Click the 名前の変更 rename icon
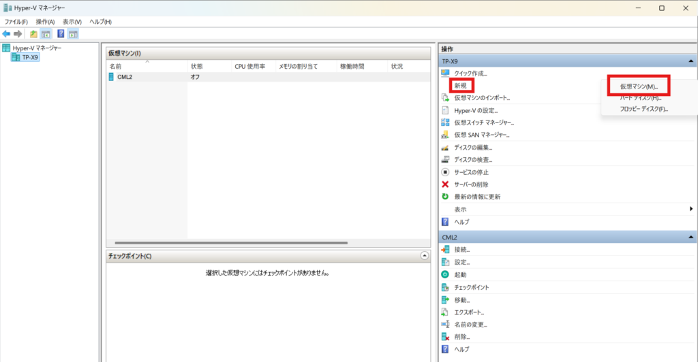The height and width of the screenshot is (362, 698). [445, 325]
